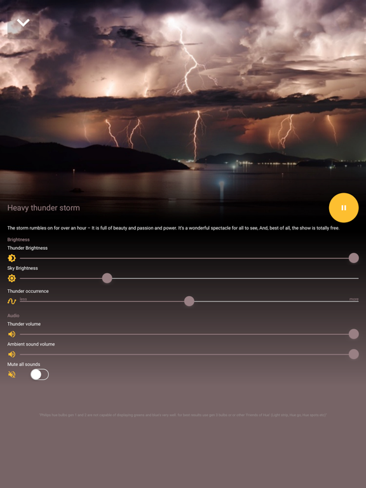Click the Thunder volume slider handle

coord(353,334)
